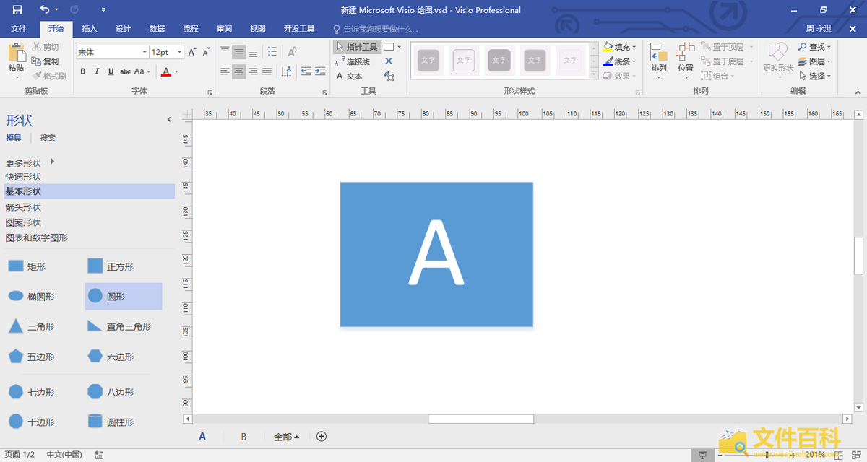Open the 搜索 search link in Shapes pane
867x462 pixels.
point(48,138)
